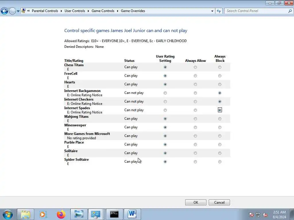Click Always Block radio for Internet Spades
This screenshot has width=294, height=220.
[x=220, y=110]
